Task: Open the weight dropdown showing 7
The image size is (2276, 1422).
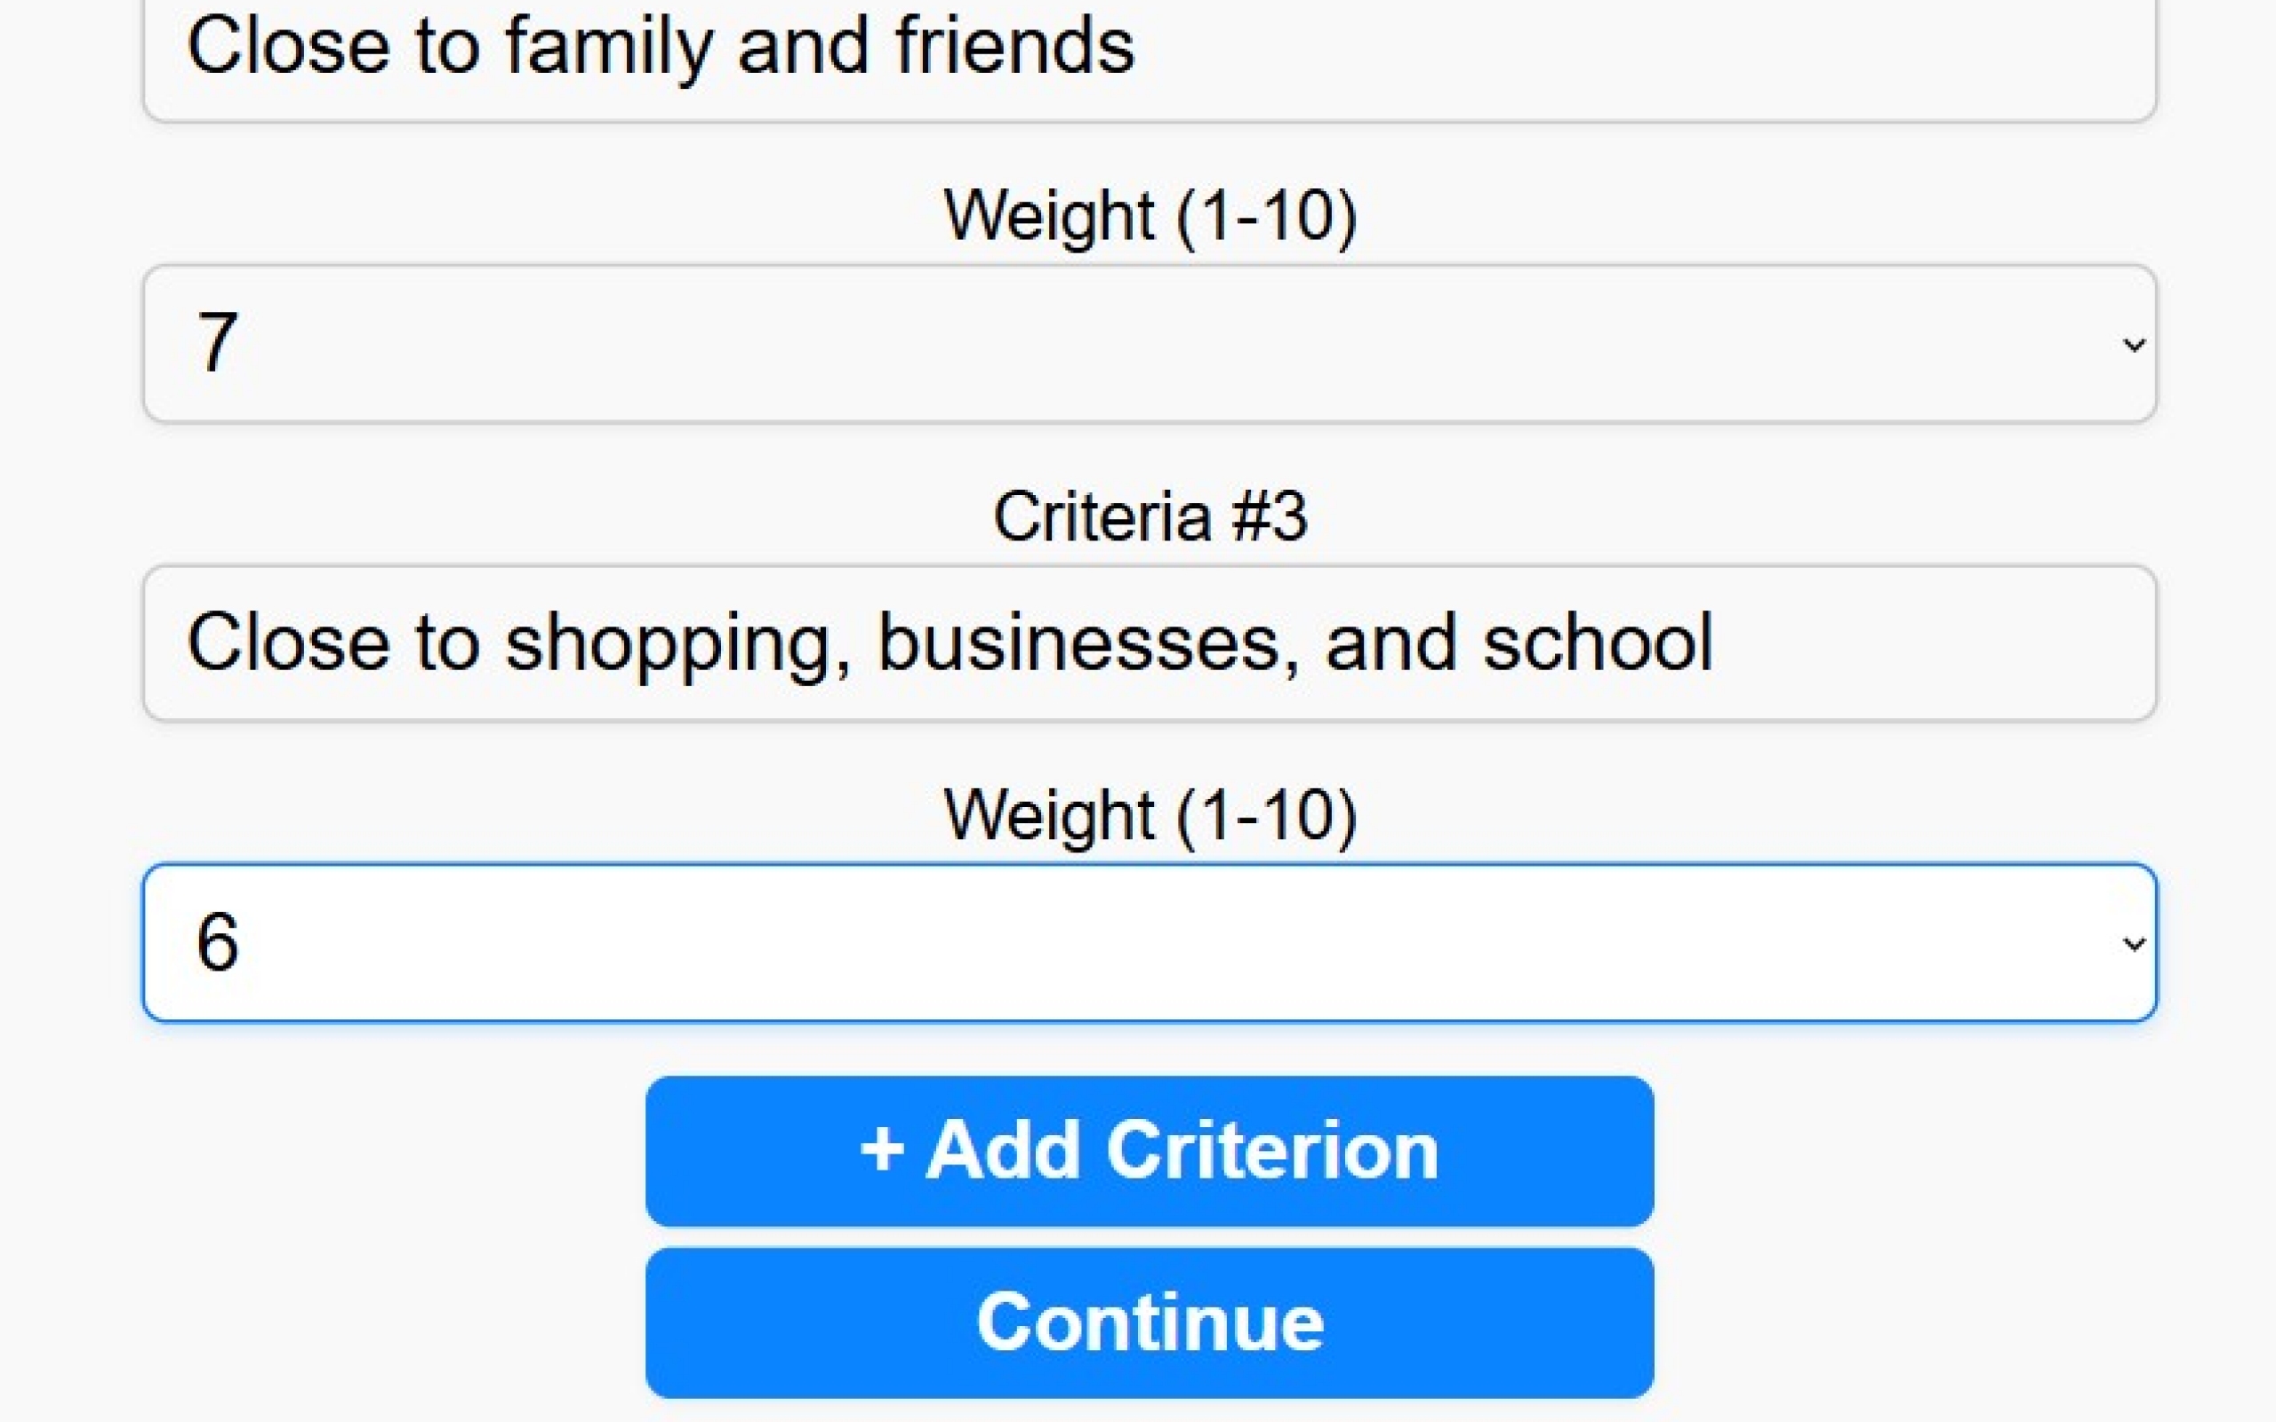Action: pyautogui.click(x=1149, y=344)
